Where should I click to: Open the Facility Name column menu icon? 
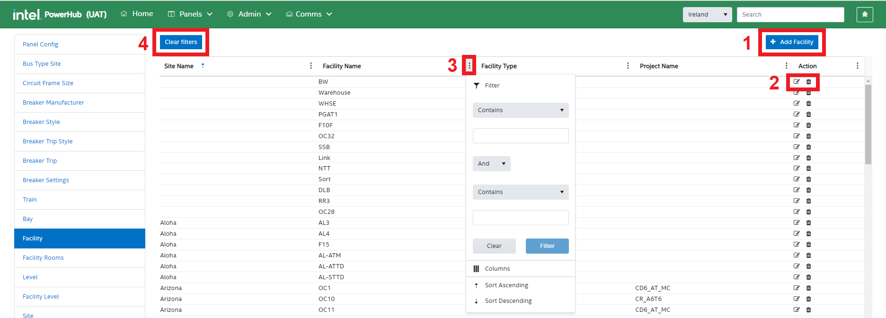coord(469,66)
